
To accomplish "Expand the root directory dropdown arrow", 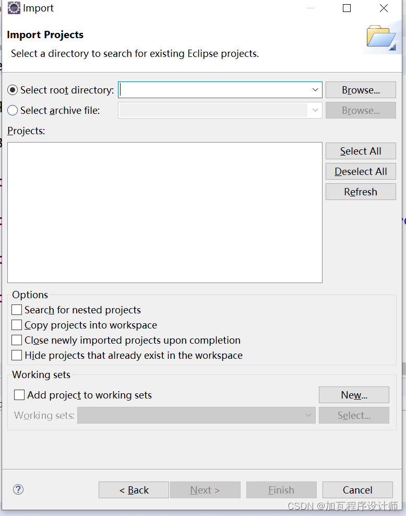I will point(315,90).
